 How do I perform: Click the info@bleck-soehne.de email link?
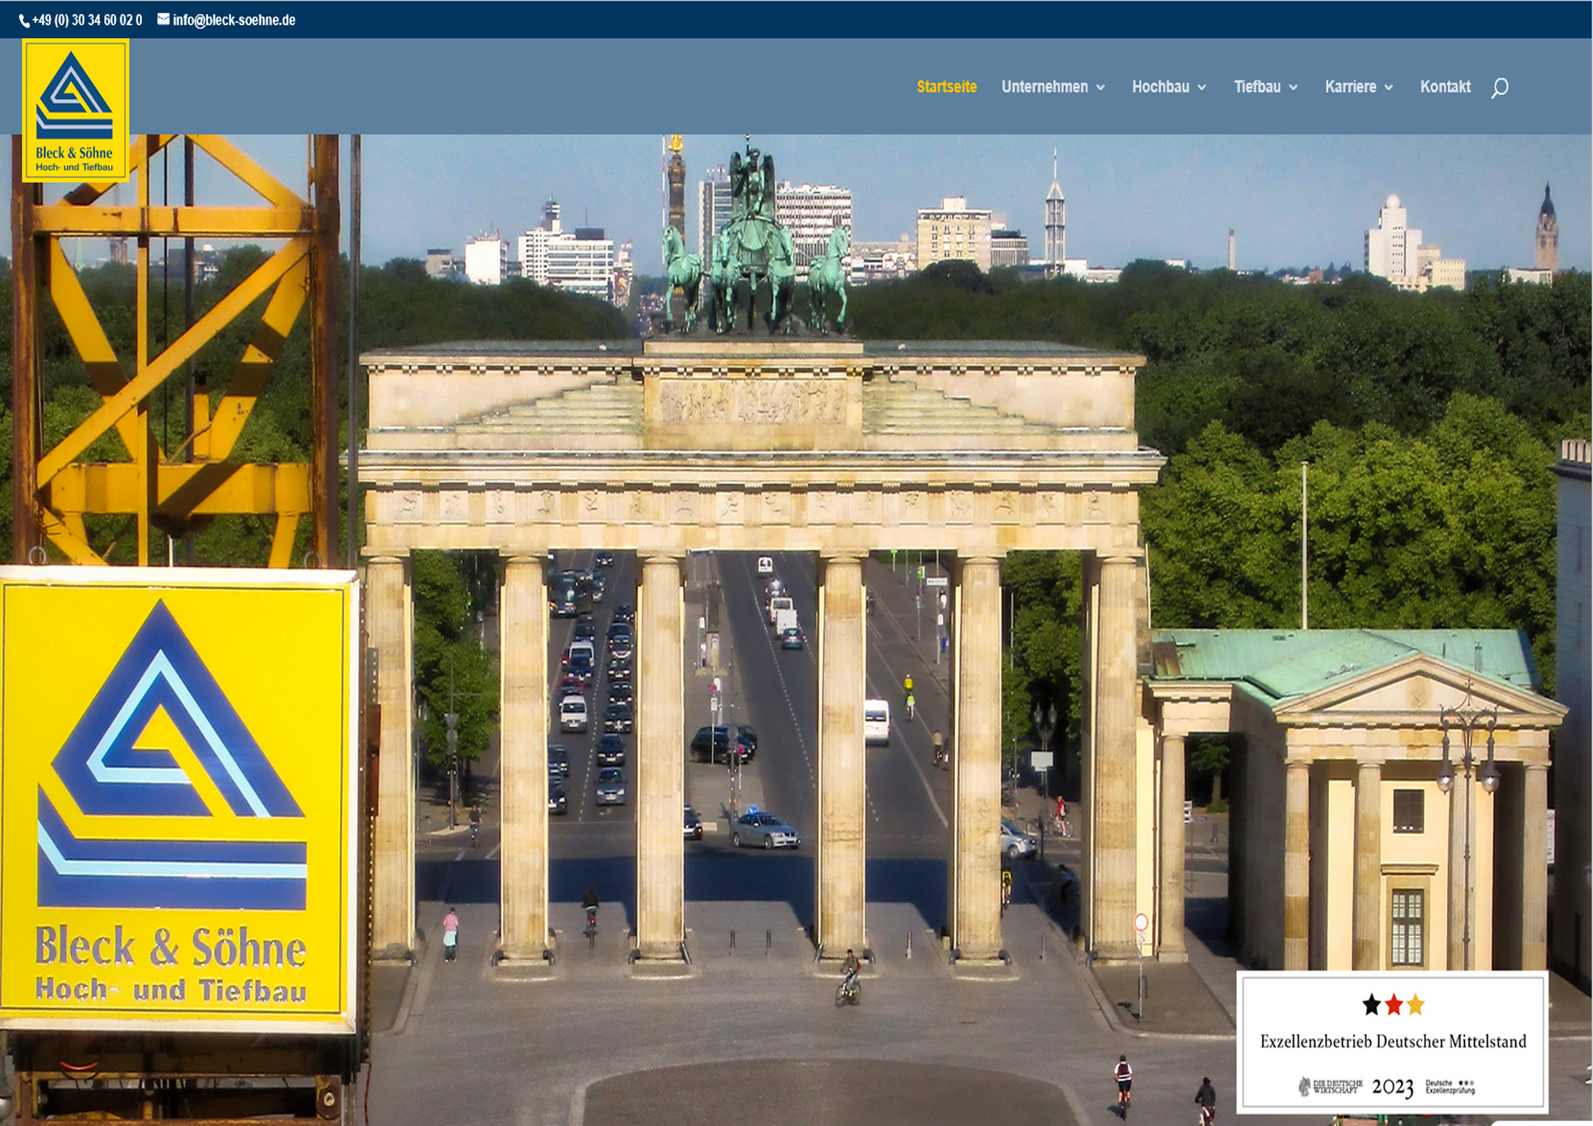[234, 20]
